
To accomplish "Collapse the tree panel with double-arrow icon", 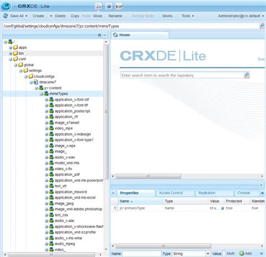I will click(x=105, y=35).
